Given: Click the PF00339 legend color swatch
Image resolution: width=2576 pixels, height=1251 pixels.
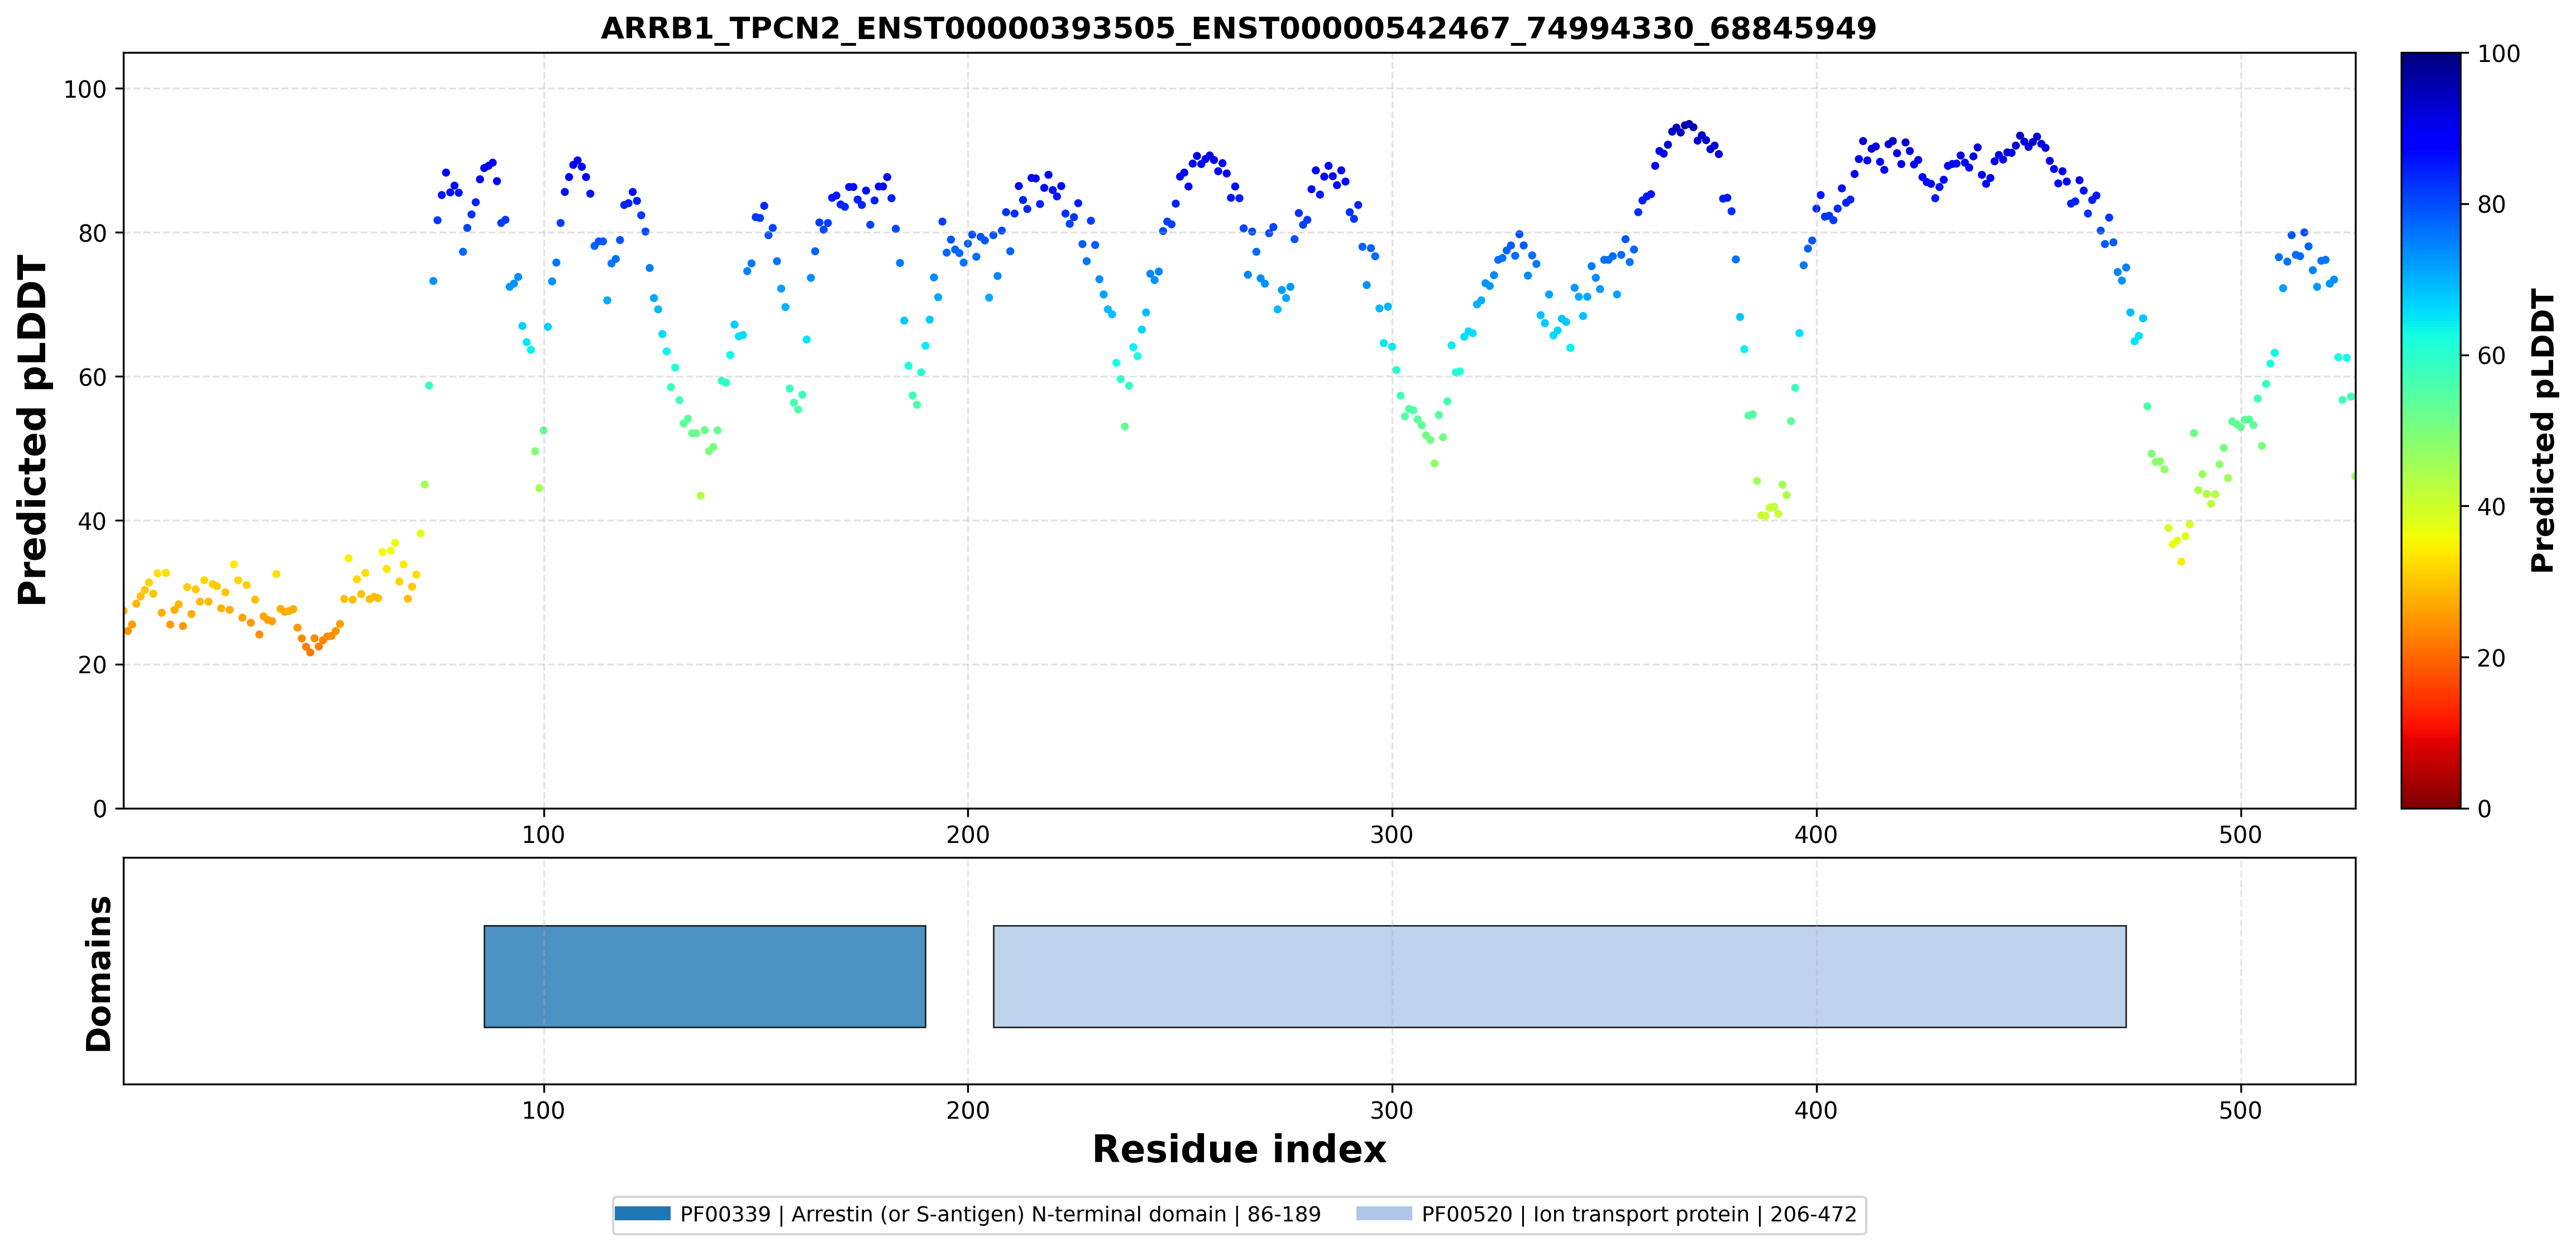Looking at the screenshot, I should [642, 1214].
